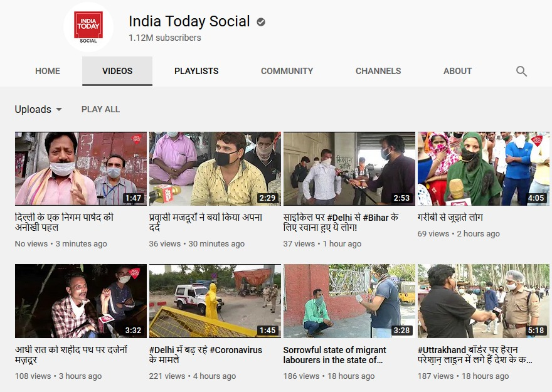
Task: Click '186 views • 18 hours ago' text
Action: (329, 376)
